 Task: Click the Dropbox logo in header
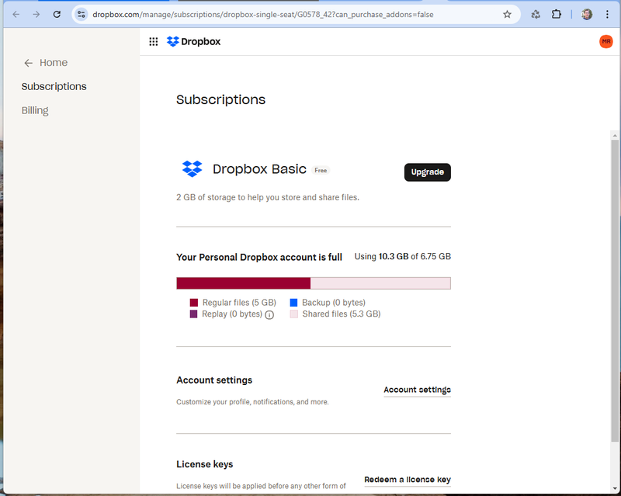[193, 42]
